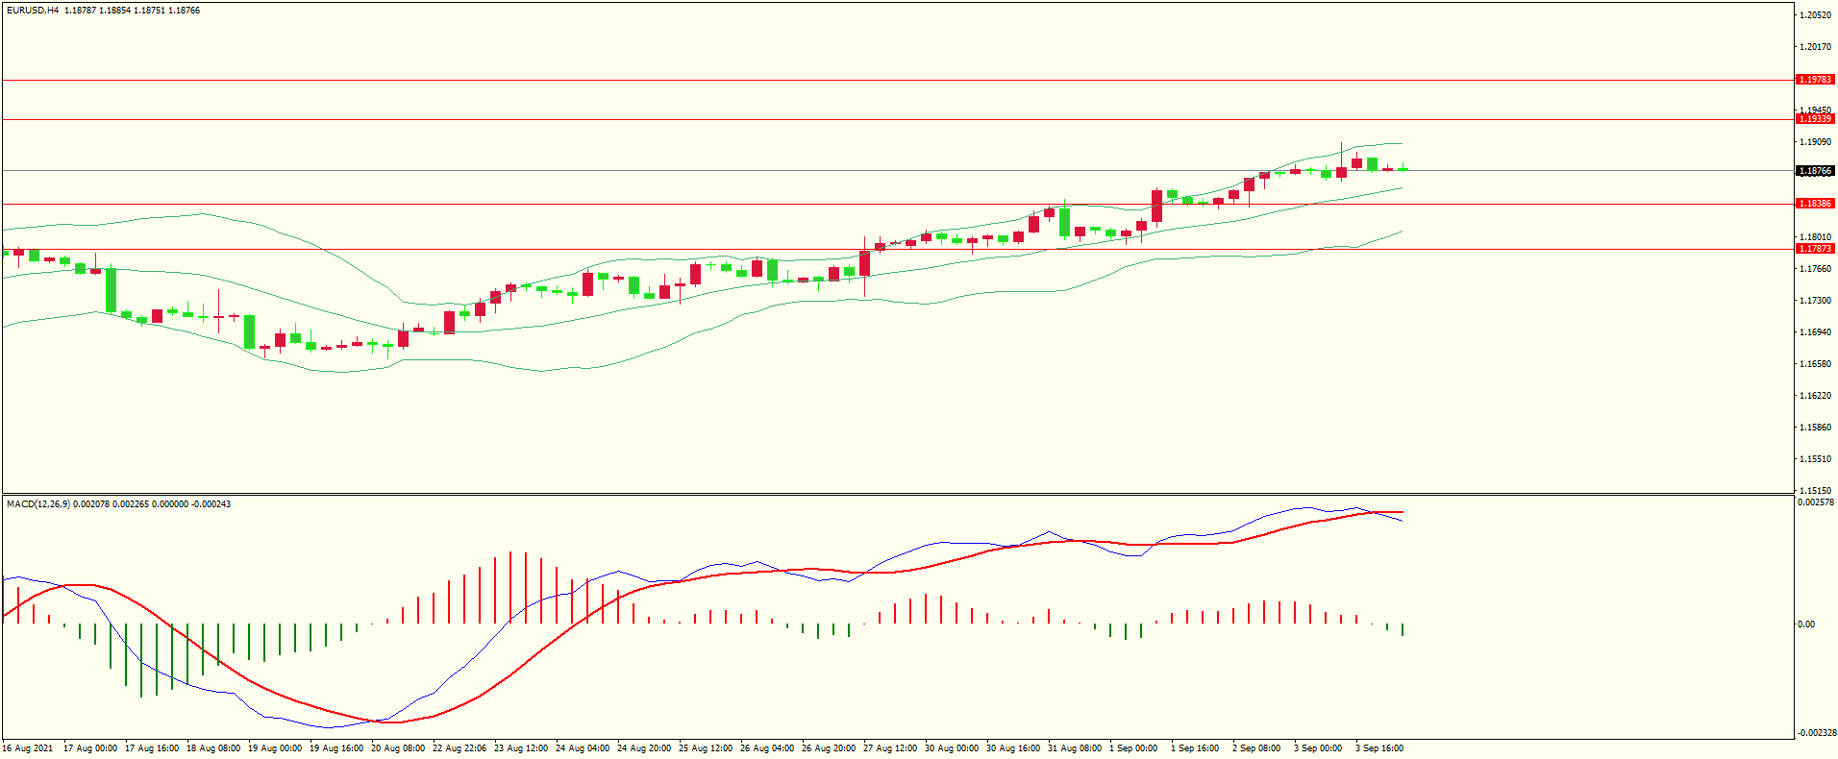This screenshot has height=759, width=1838.
Task: Click the 3 Sep 16:00 time label
Action: pyautogui.click(x=1379, y=748)
